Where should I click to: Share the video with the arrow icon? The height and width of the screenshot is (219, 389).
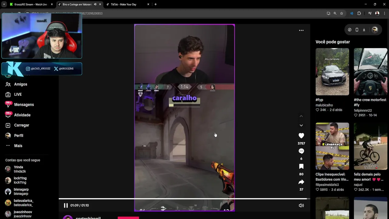coord(301,182)
